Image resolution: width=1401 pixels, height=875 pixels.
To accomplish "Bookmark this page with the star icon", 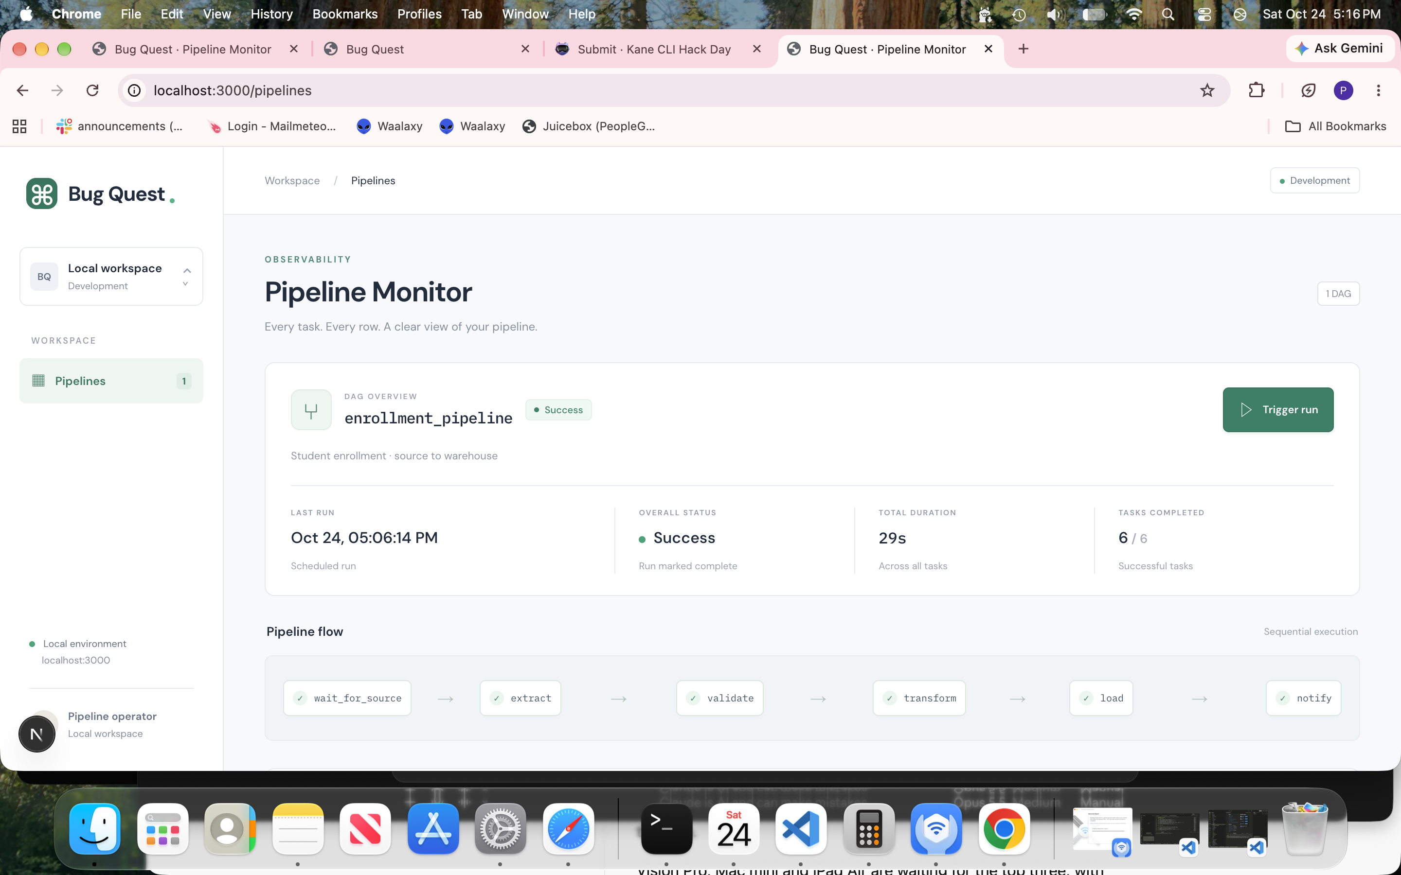I will (x=1207, y=90).
